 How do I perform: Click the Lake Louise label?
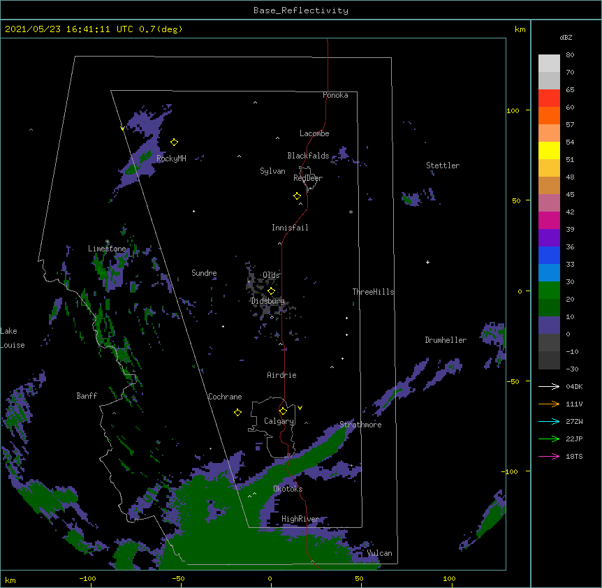click(13, 338)
